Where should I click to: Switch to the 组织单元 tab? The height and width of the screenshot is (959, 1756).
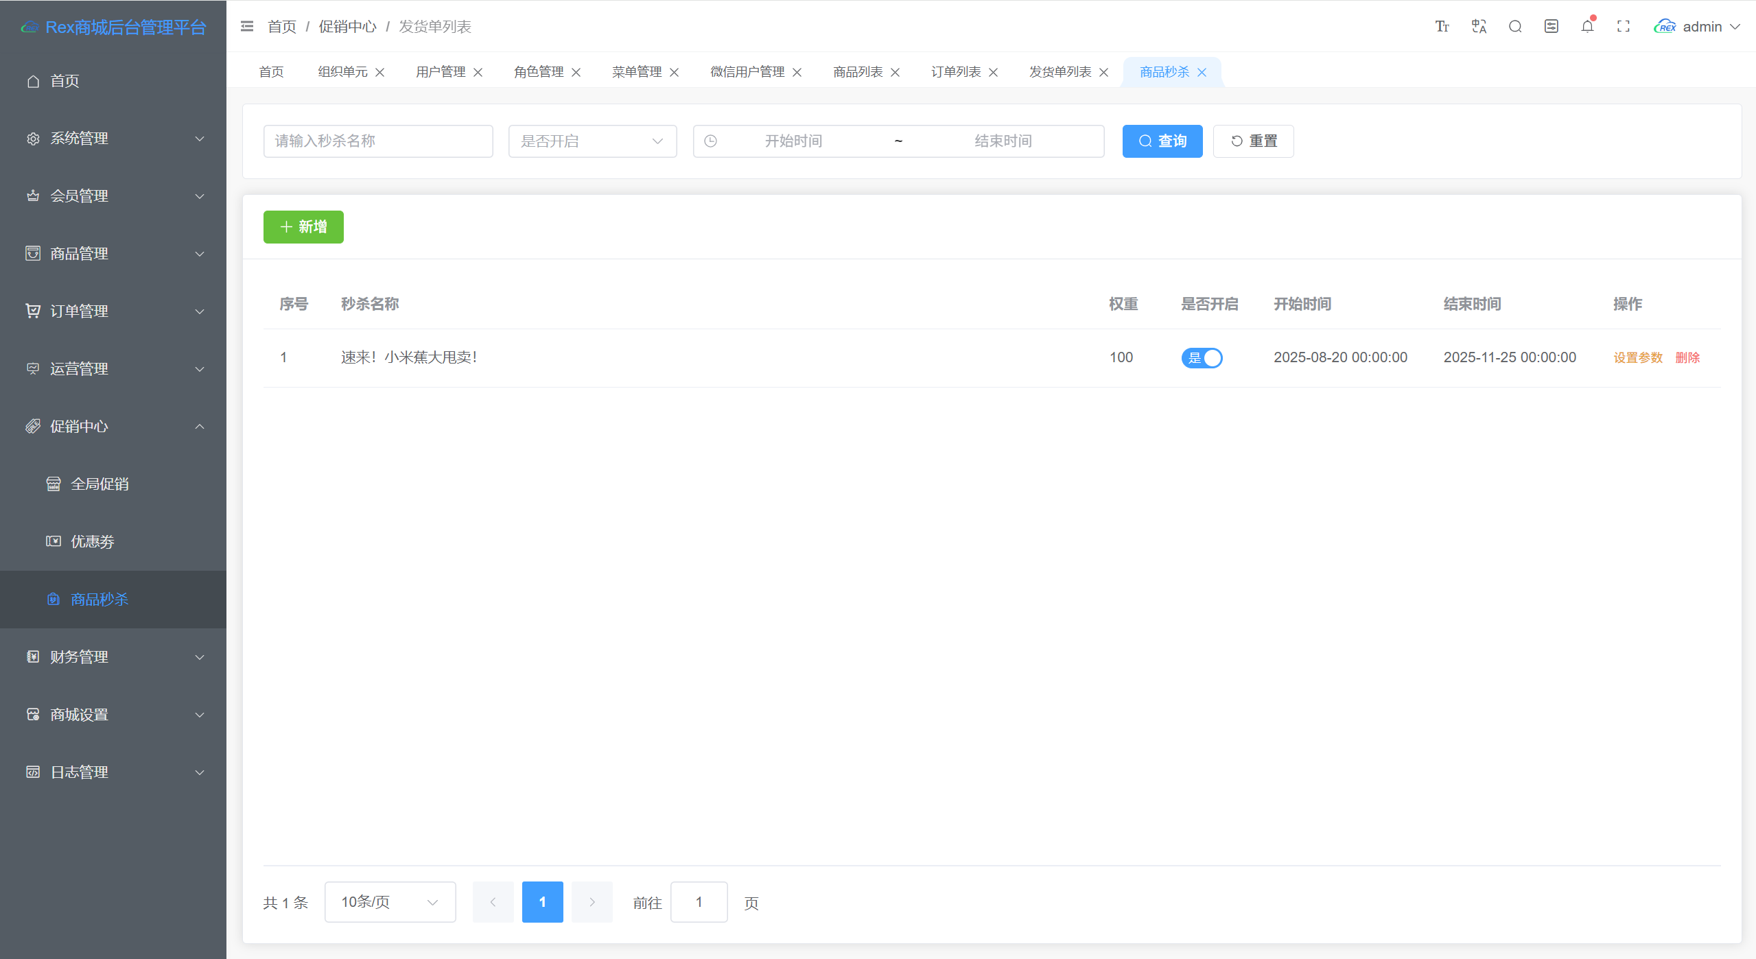(342, 72)
